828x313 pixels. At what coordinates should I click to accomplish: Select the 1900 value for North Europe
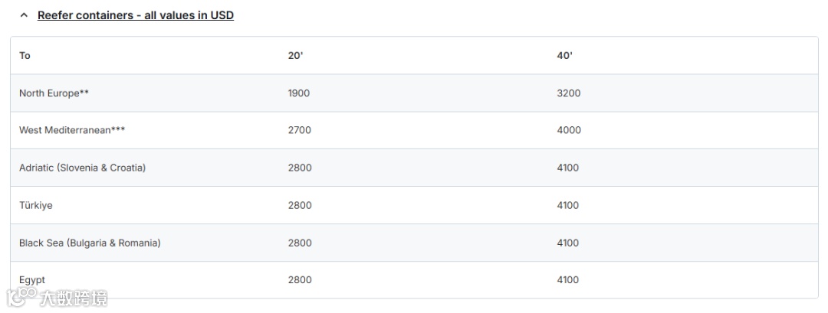299,93
